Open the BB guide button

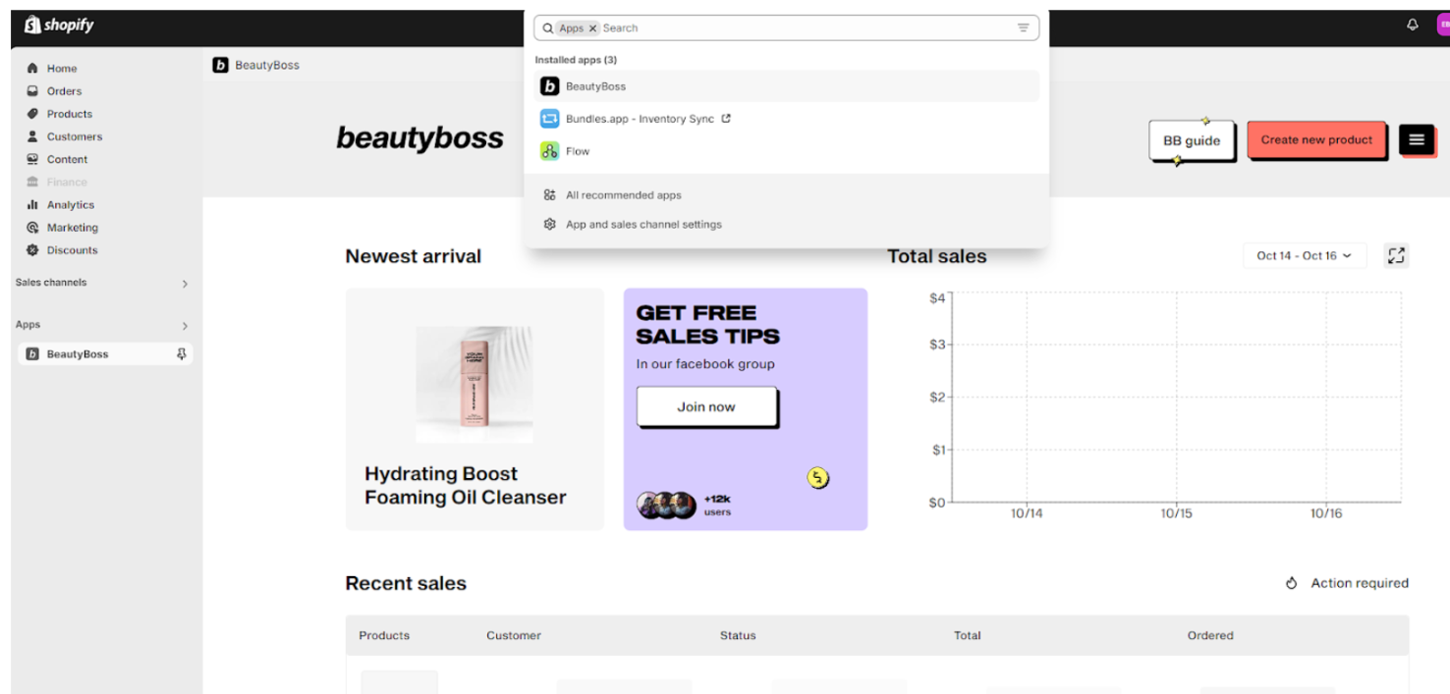[x=1191, y=141]
